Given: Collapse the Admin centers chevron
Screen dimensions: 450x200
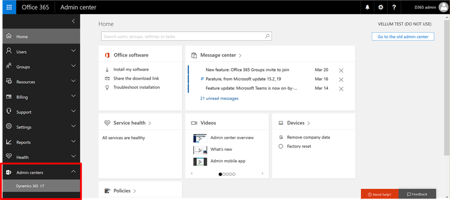Looking at the screenshot, I should 73,171.
